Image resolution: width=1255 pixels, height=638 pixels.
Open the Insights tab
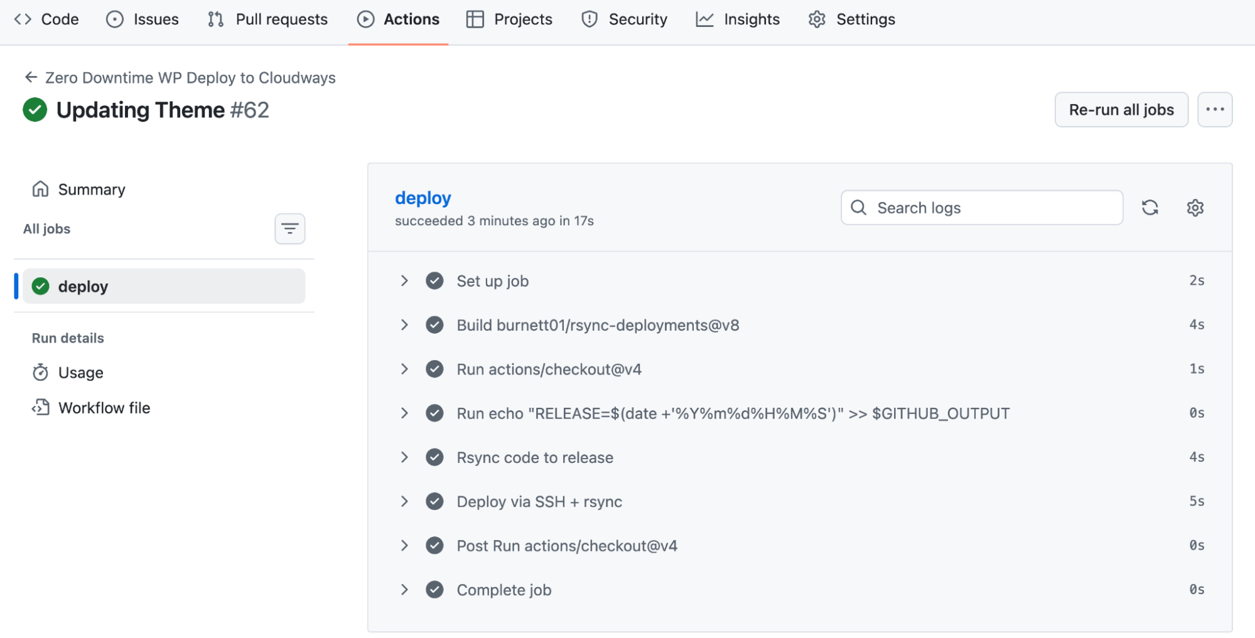pos(738,19)
